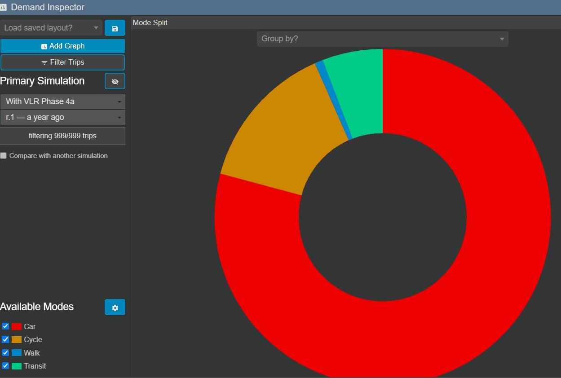Open Available Modes settings gear
The image size is (561, 378).
pyautogui.click(x=115, y=308)
